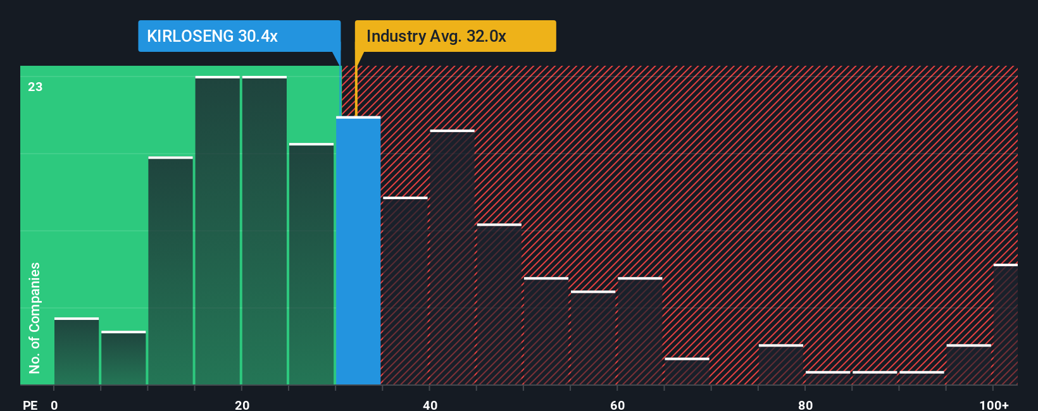Click the first bar at PE 0
1038x411 pixels.
[x=77, y=351]
